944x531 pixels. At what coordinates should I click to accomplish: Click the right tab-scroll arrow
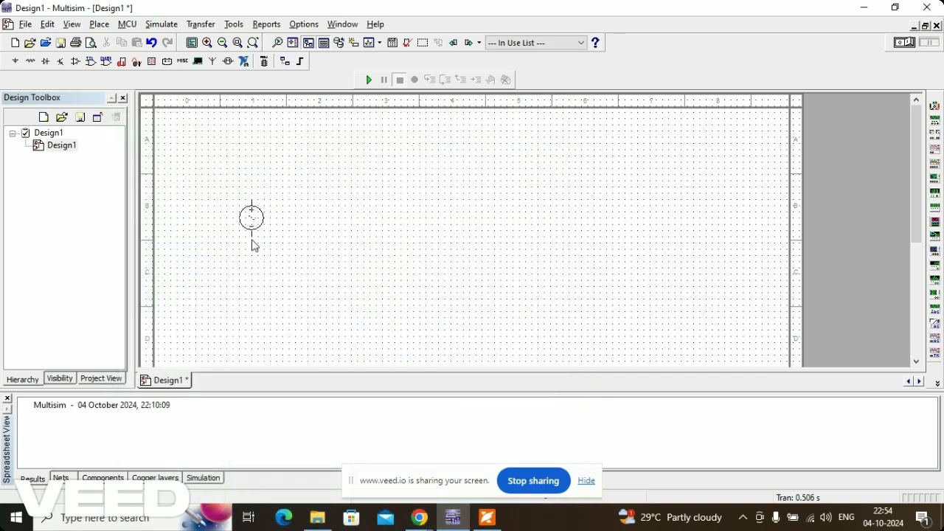pos(920,381)
